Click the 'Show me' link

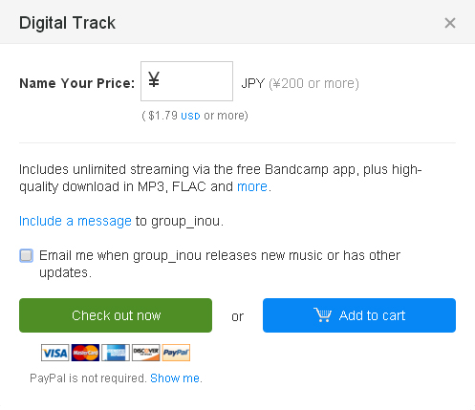pyautogui.click(x=175, y=378)
